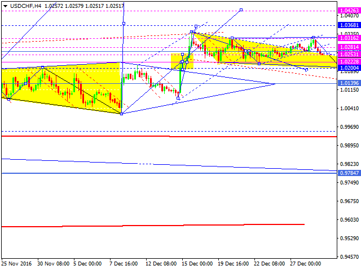Select the 1.02531 magenta price label
The width and height of the screenshot is (361, 270).
pos(349,55)
